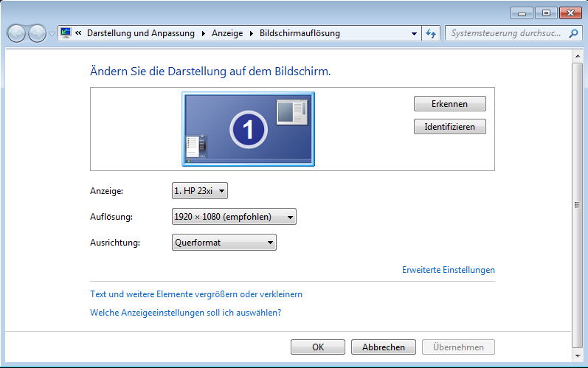
Task: Open Text und weitere Elemente vergrößern link
Action: point(196,294)
